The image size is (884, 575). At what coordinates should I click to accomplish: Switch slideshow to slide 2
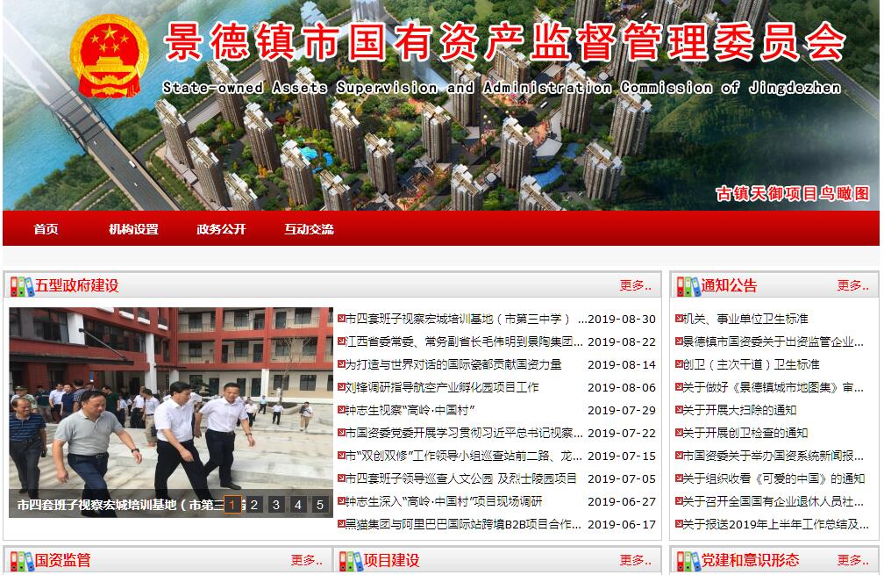tap(253, 505)
